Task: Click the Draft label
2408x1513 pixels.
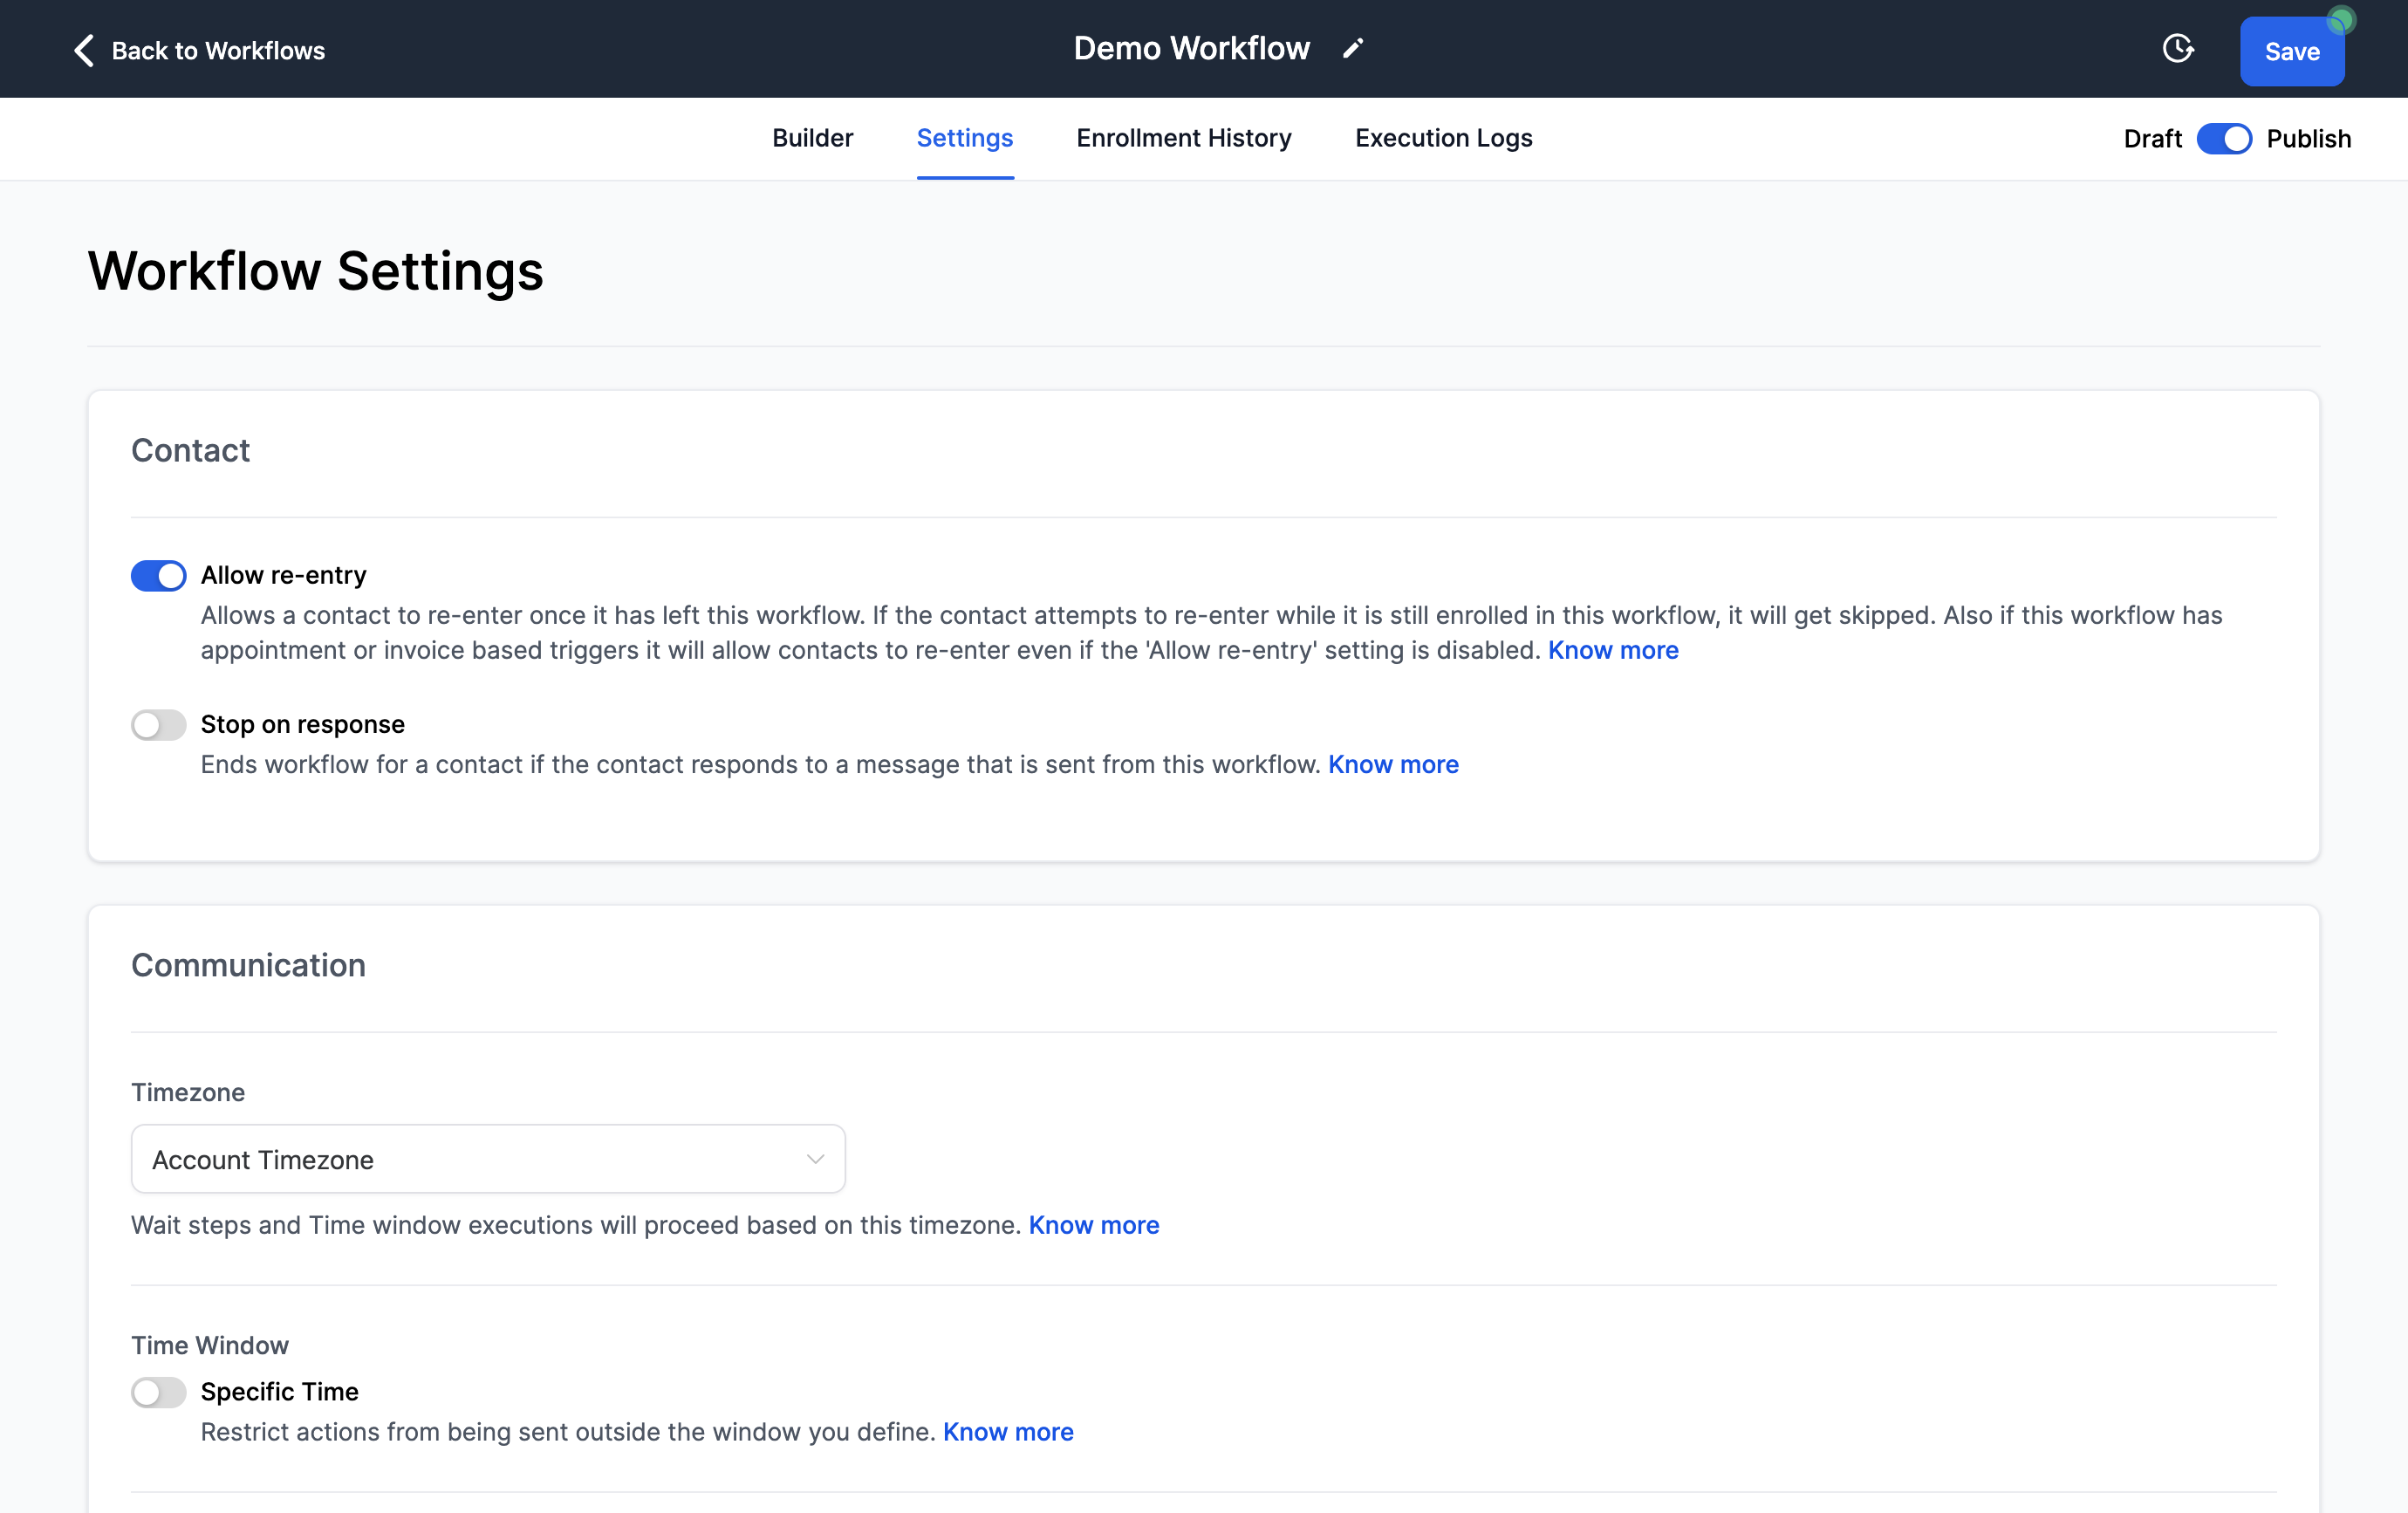Action: (2152, 139)
